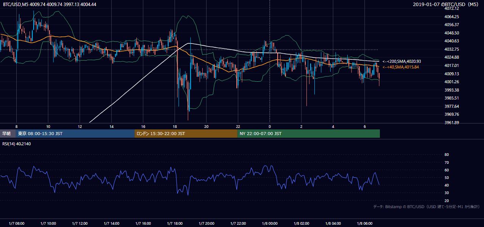Click bottom date label 1/8 00:00
The width and height of the screenshot is (484, 227).
click(270, 224)
